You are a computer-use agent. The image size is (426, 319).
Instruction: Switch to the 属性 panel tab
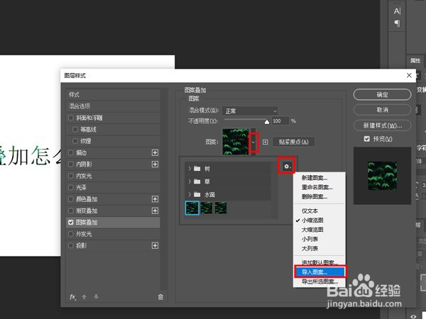[415, 61]
